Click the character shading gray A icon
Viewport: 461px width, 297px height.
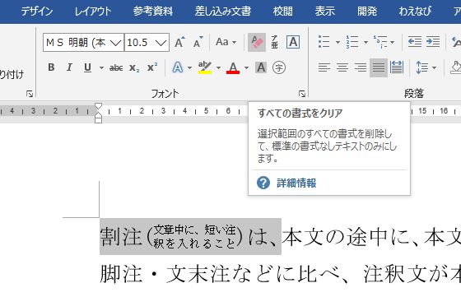[x=261, y=67]
